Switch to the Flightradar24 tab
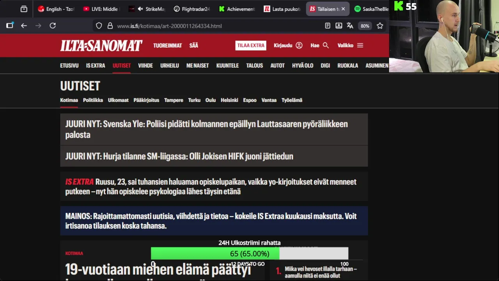The width and height of the screenshot is (499, 281). (x=192, y=9)
